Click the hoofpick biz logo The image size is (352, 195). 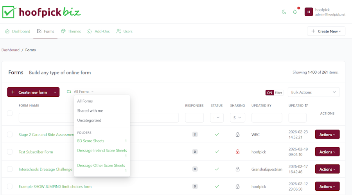(41, 12)
